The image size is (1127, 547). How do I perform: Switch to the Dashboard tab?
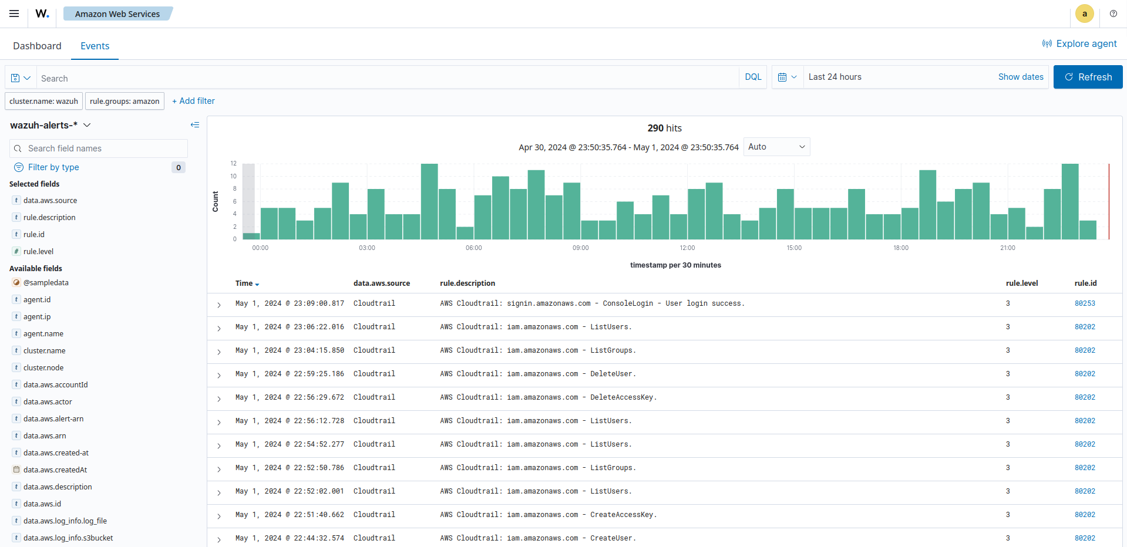(37, 46)
